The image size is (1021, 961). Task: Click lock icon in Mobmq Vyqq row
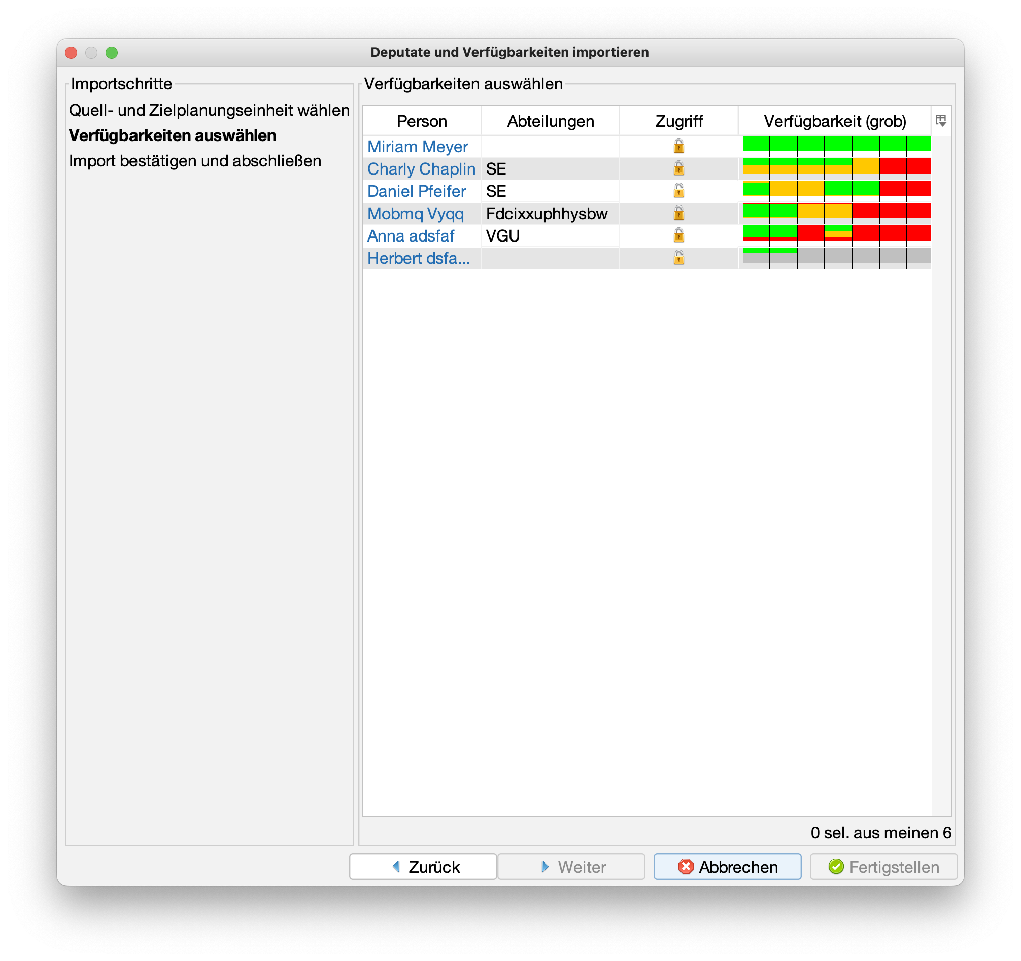(x=678, y=213)
